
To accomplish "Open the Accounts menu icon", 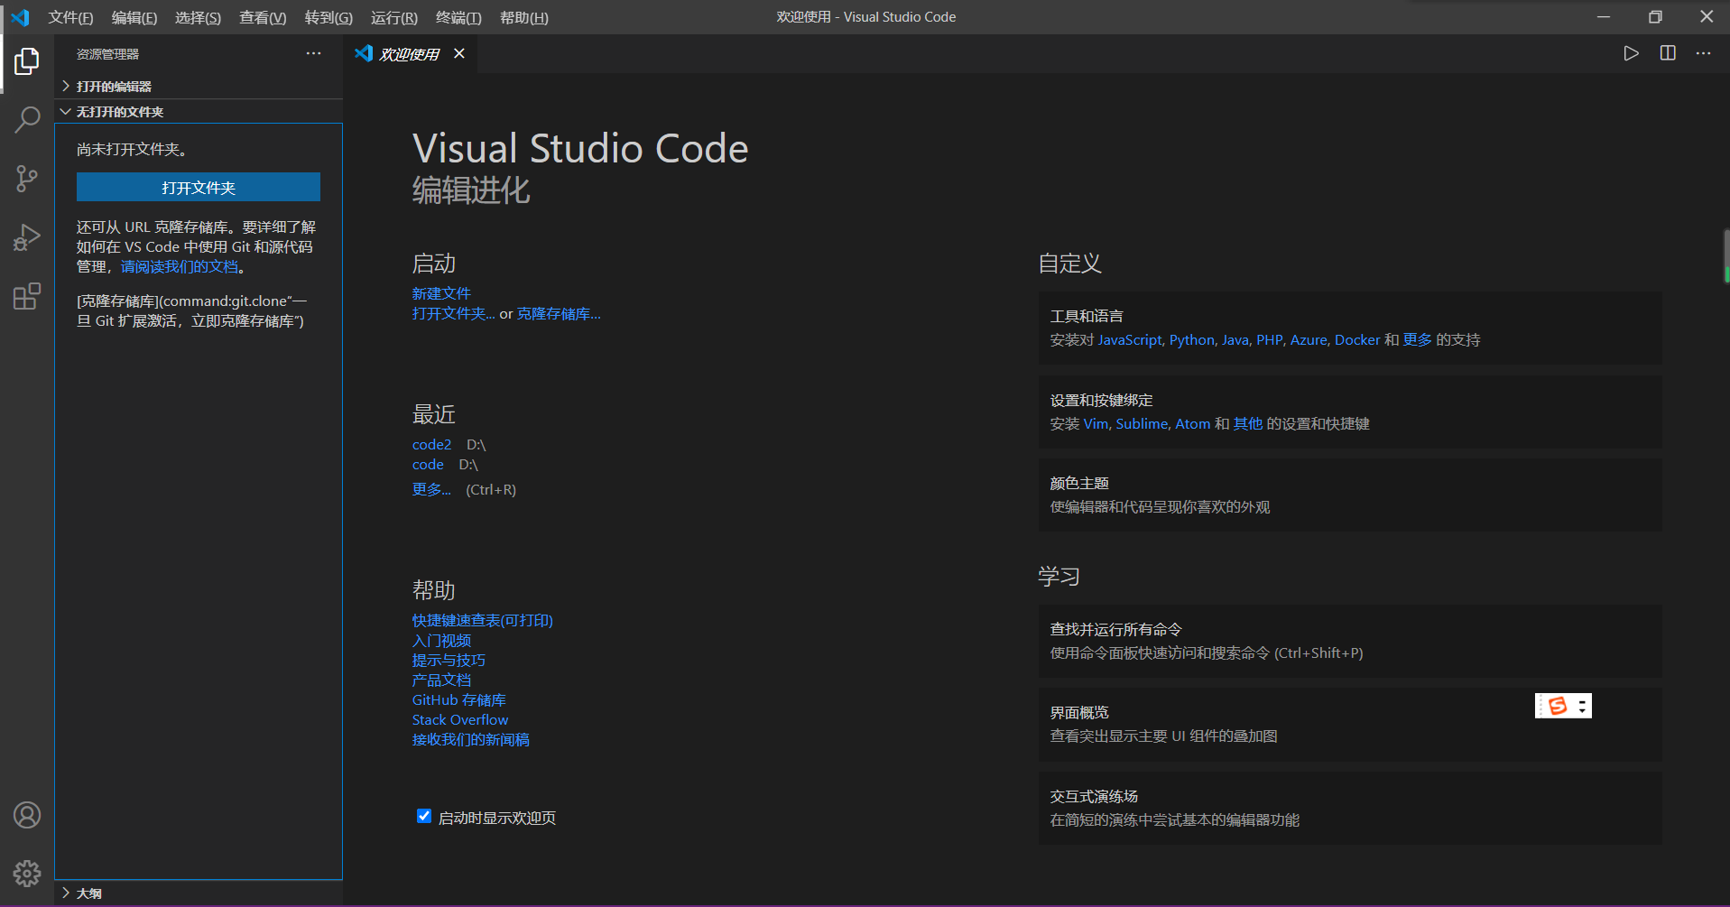I will click(x=27, y=815).
